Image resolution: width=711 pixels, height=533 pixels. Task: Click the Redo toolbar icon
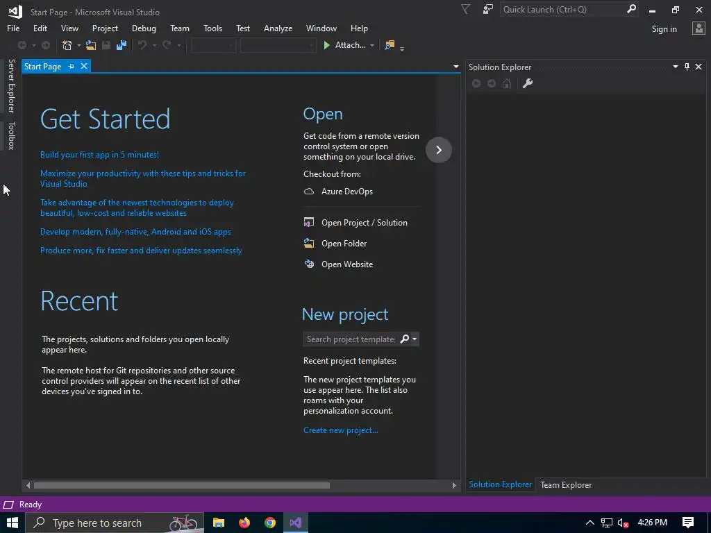tap(167, 45)
